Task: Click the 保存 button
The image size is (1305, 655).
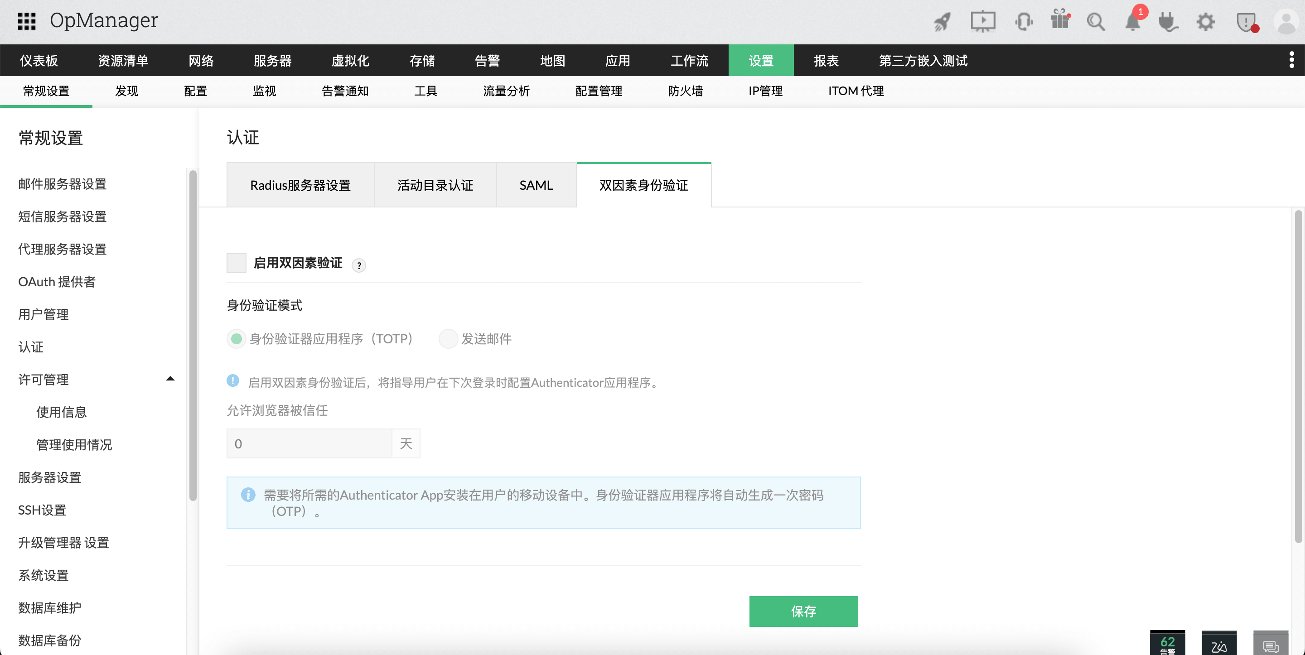Action: click(803, 611)
